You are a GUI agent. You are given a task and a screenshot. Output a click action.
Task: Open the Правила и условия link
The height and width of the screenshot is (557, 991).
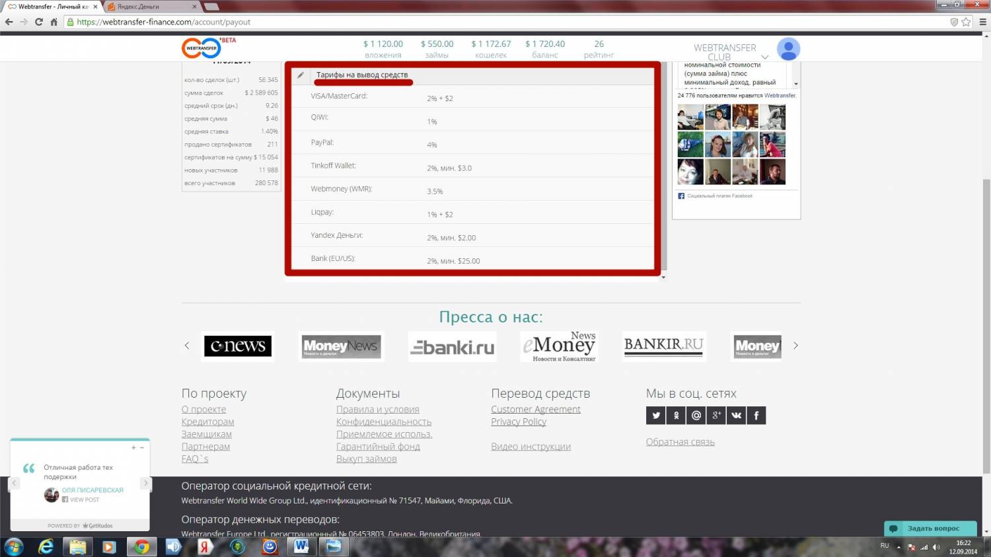[x=377, y=410]
